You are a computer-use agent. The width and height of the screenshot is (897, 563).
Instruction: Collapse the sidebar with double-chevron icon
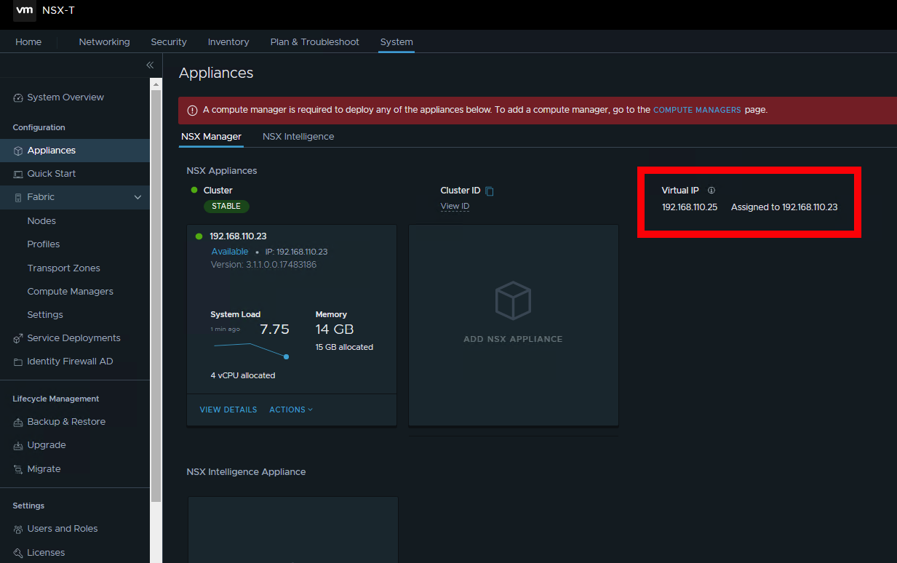[x=150, y=65]
